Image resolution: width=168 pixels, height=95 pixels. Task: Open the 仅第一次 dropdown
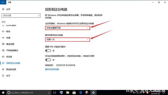(x=67, y=40)
